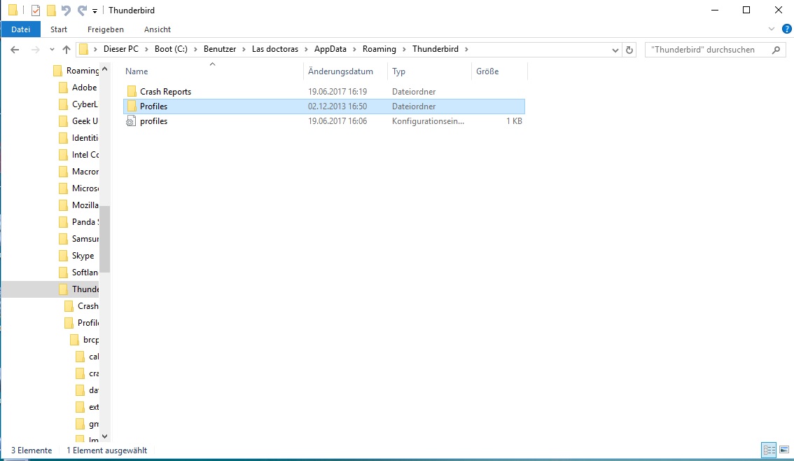Expand the ribbon using the chevron
The width and height of the screenshot is (794, 461).
pyautogui.click(x=772, y=29)
